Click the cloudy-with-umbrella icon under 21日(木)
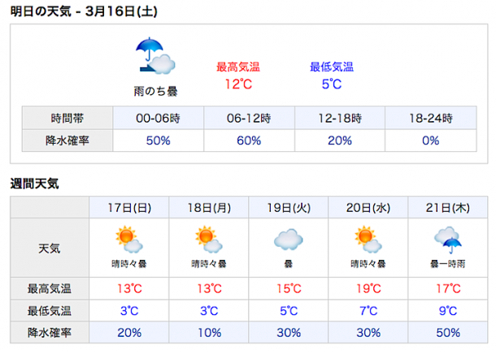496x350 pixels. click(448, 240)
